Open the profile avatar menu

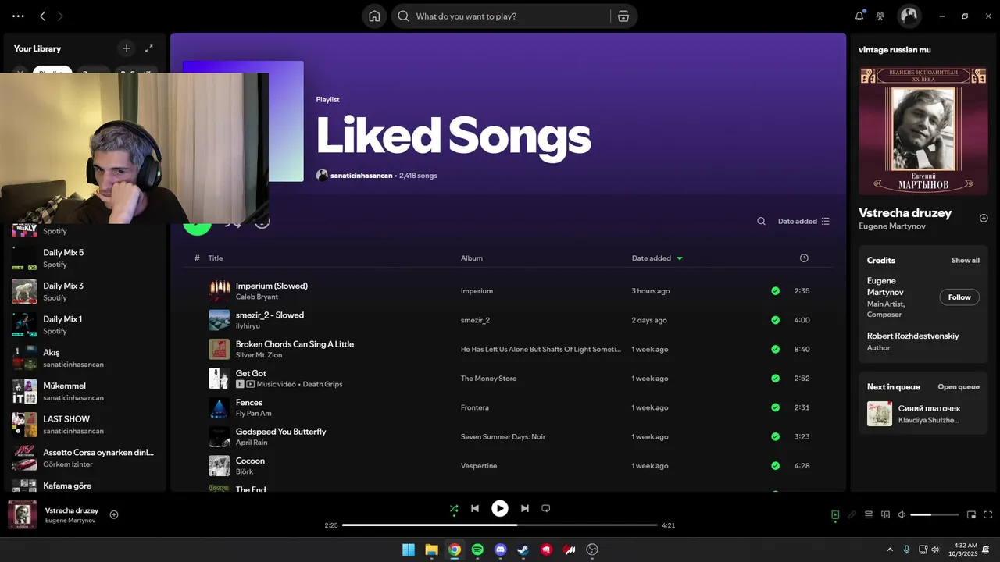[x=909, y=16]
